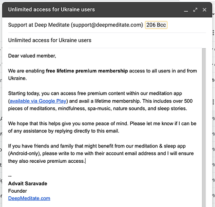
Task: Click the word Ukraine ending first paragraph
Action: coord(17,78)
